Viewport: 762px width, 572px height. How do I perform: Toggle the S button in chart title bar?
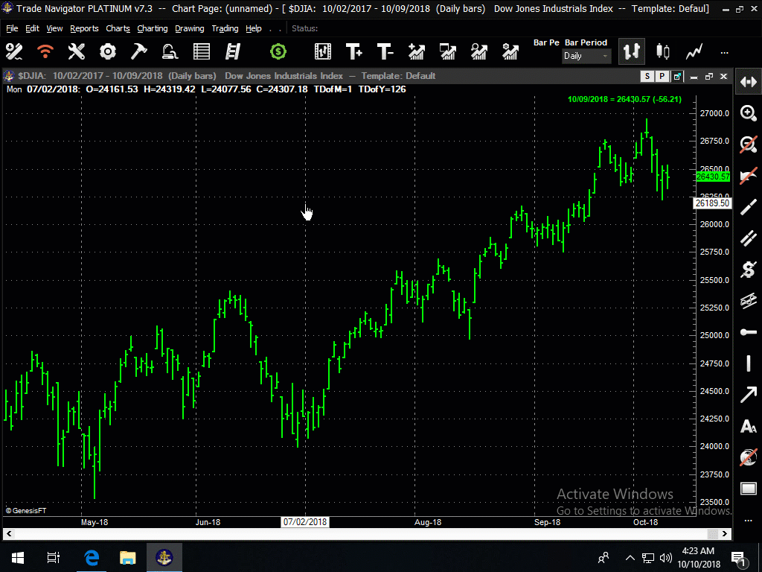647,77
